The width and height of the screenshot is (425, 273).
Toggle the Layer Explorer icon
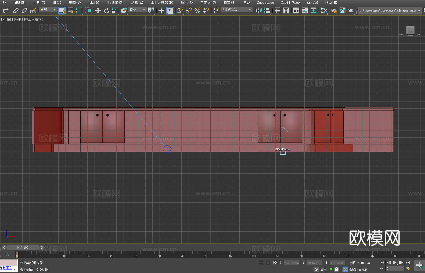point(286,10)
